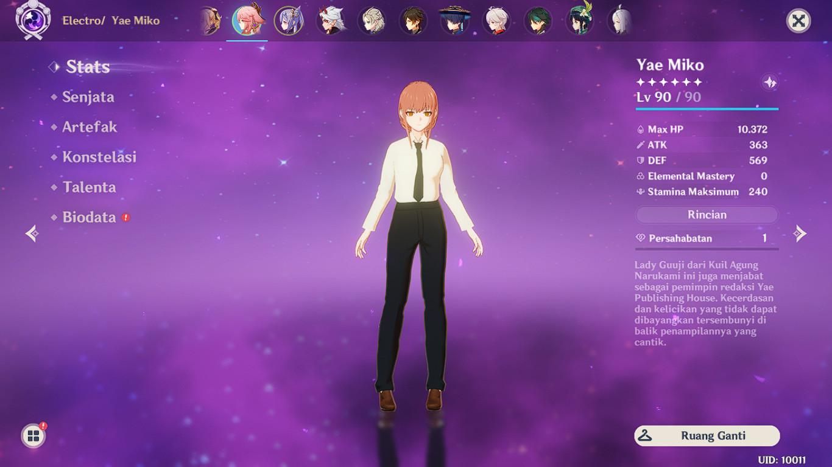Pick the blond Albedo portrait

coord(372,21)
